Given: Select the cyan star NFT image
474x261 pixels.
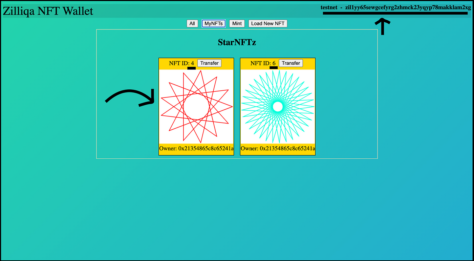Looking at the screenshot, I should point(278,106).
